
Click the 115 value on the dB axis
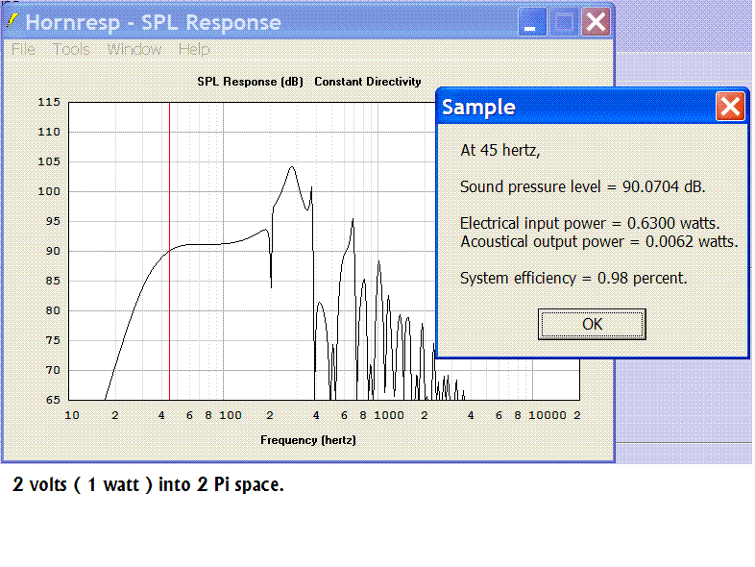click(49, 102)
